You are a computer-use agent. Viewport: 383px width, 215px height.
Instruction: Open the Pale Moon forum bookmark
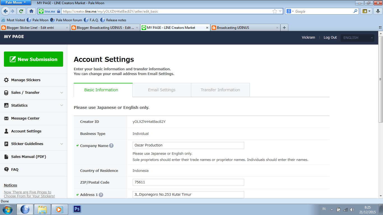pos(66,20)
